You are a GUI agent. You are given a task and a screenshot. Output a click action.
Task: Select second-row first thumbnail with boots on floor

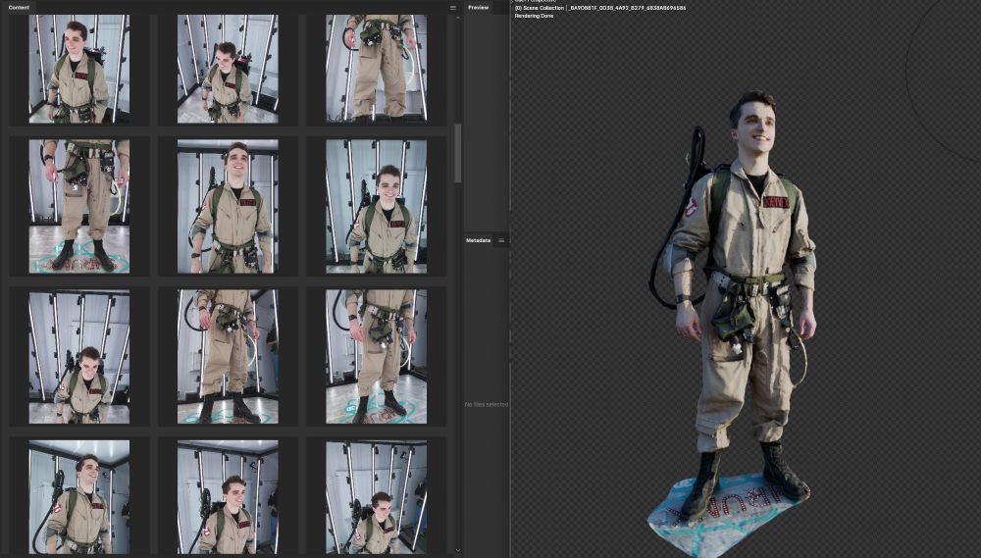(79, 207)
